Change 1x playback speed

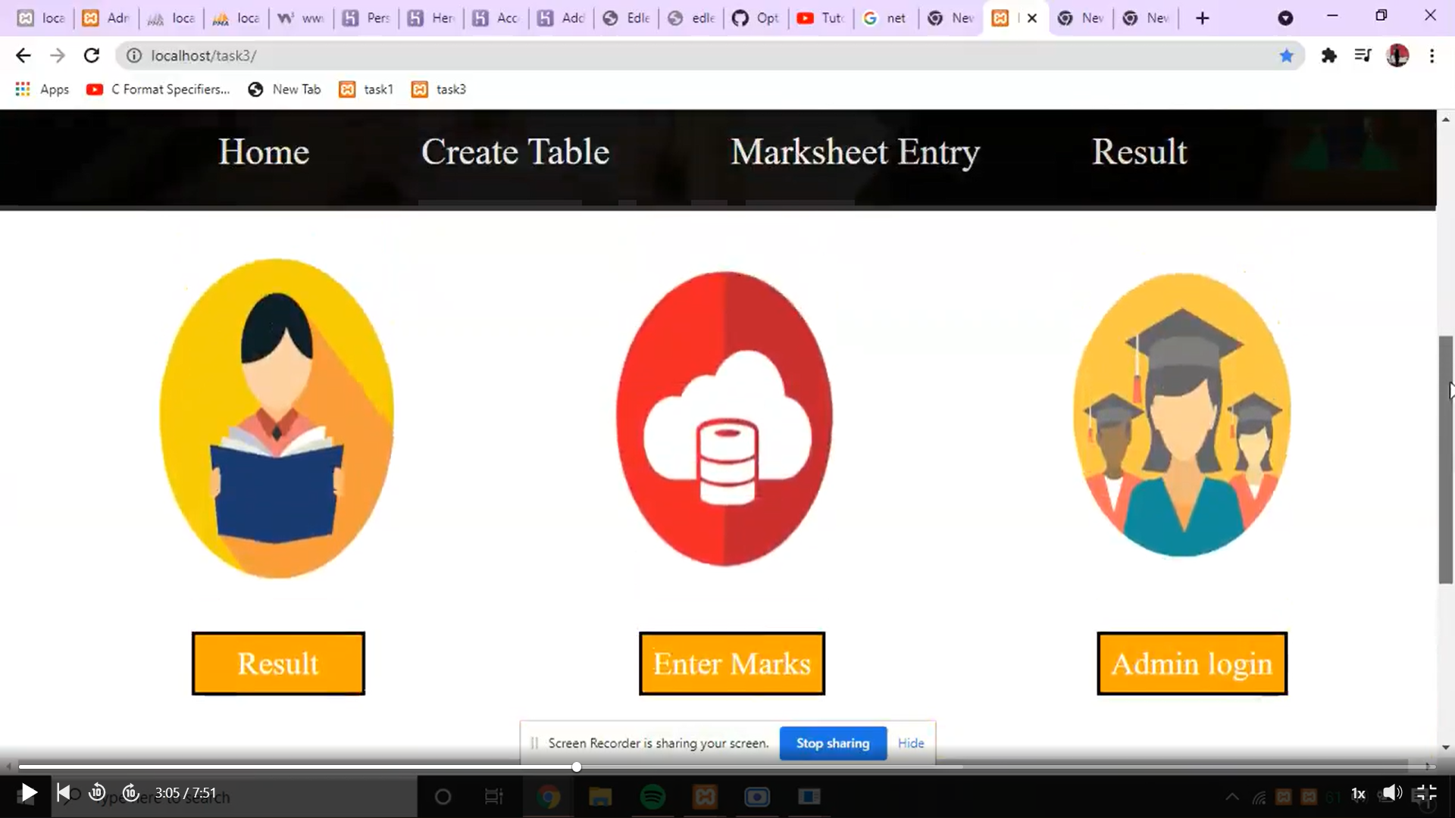pyautogui.click(x=1358, y=794)
